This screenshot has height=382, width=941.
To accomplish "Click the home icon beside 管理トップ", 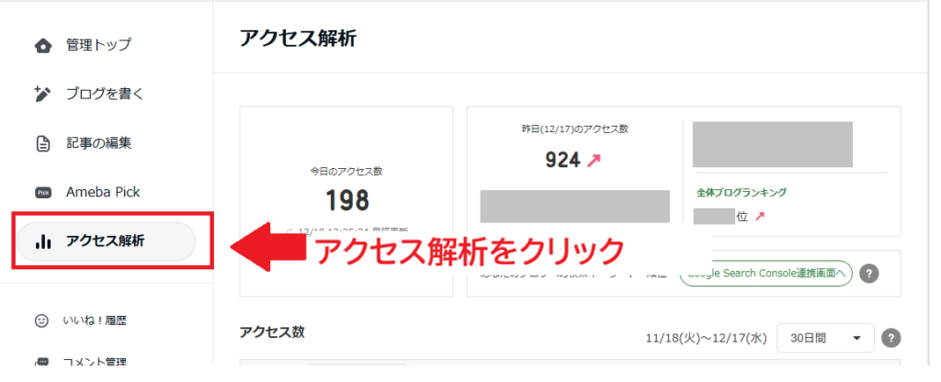I will [42, 45].
